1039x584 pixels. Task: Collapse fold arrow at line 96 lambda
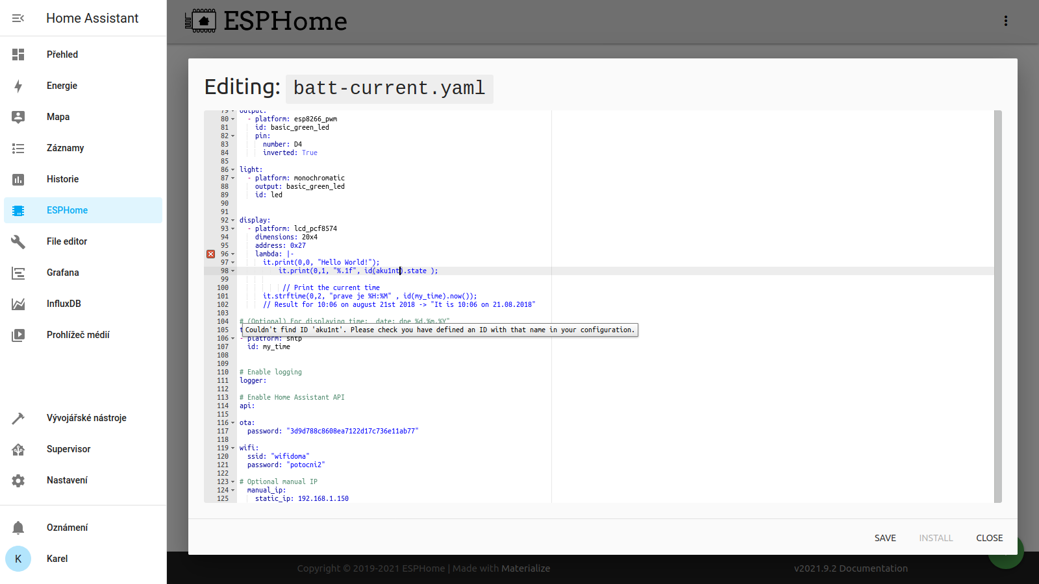pyautogui.click(x=233, y=254)
